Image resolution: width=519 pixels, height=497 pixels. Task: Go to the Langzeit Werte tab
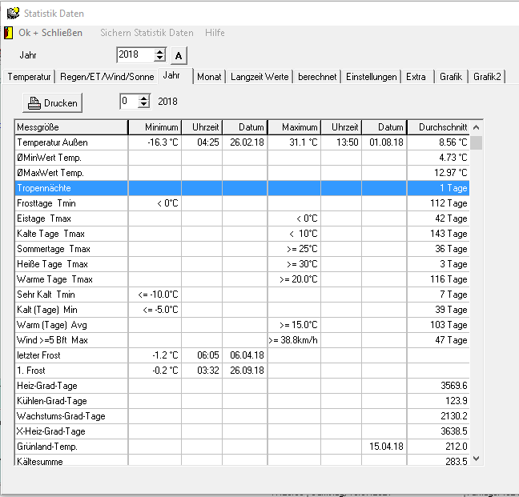[x=259, y=77]
